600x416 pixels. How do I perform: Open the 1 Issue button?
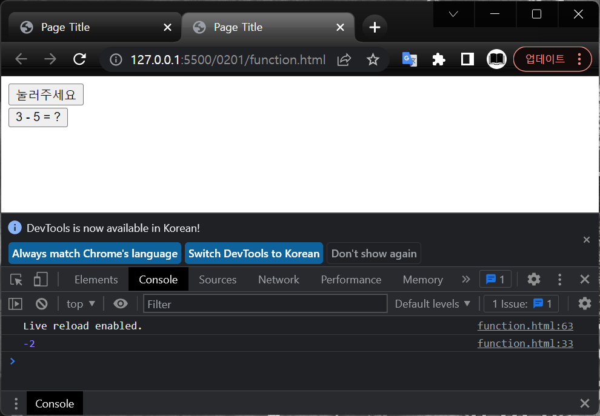point(521,303)
